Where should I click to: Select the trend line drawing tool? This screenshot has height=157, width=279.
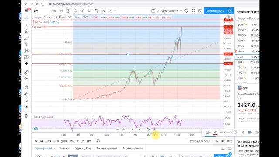[27, 25]
